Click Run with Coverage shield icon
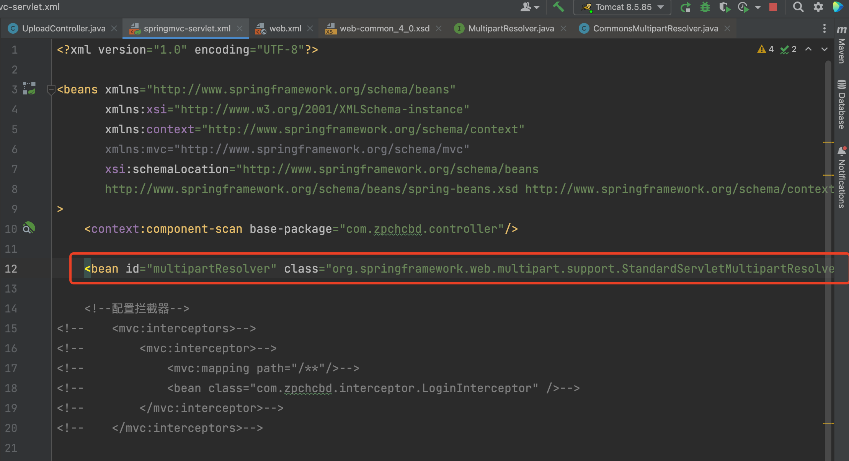 [x=724, y=7]
